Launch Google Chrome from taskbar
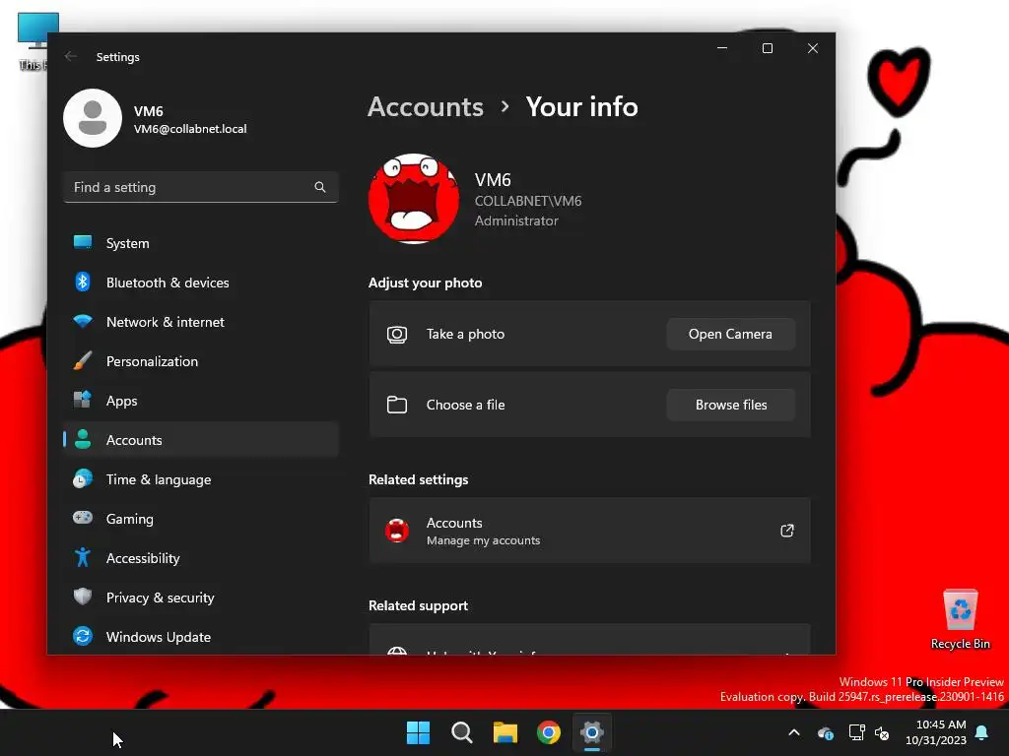 (549, 732)
